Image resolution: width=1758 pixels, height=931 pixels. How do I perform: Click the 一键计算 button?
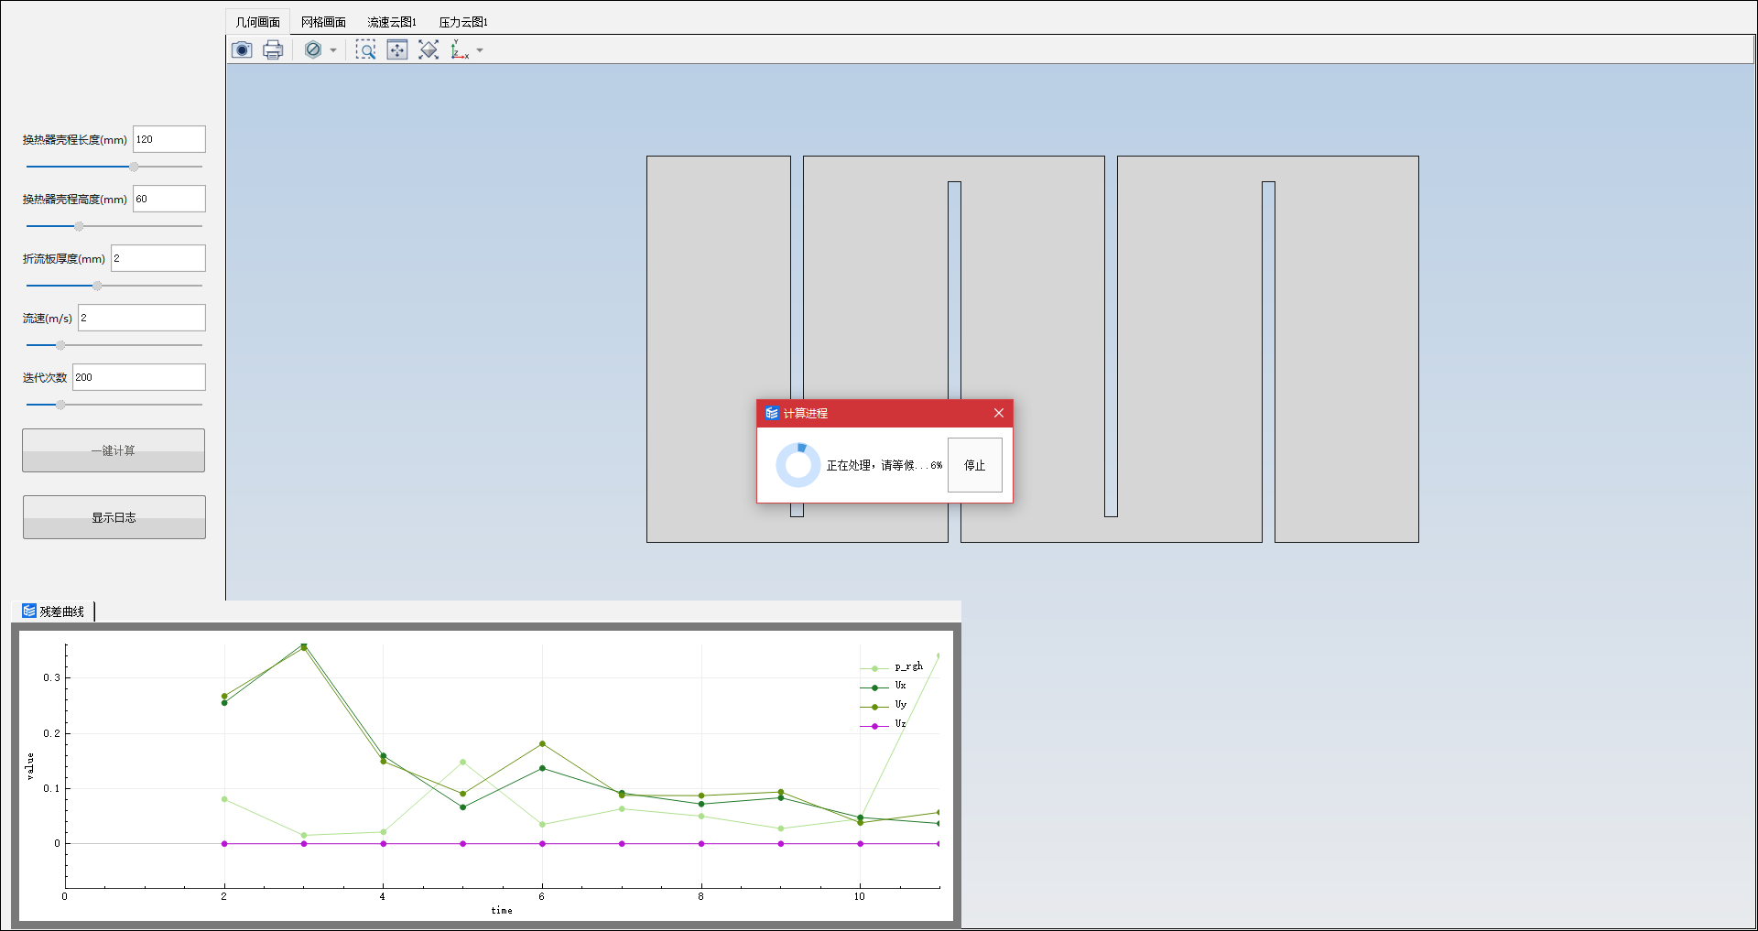(114, 450)
